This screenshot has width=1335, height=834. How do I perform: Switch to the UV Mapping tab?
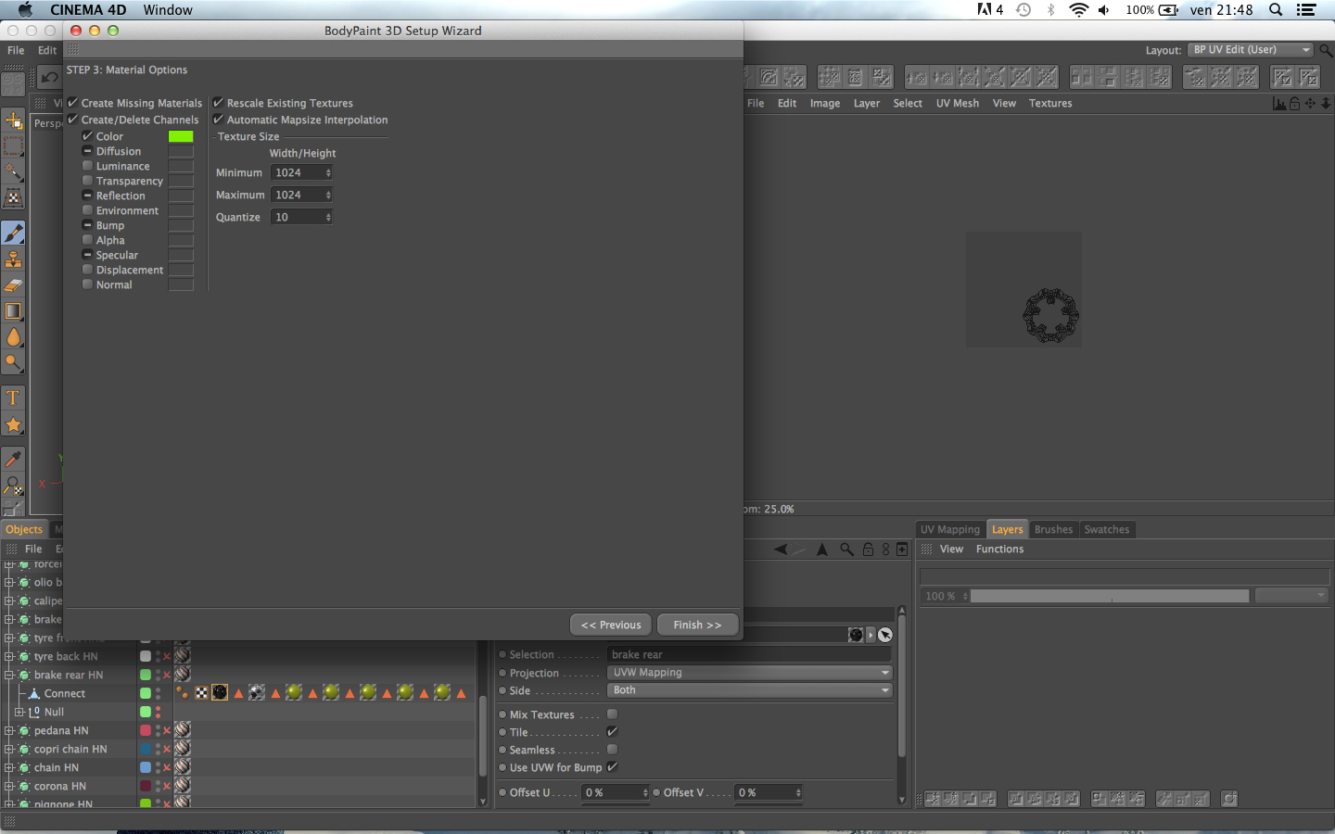click(950, 530)
